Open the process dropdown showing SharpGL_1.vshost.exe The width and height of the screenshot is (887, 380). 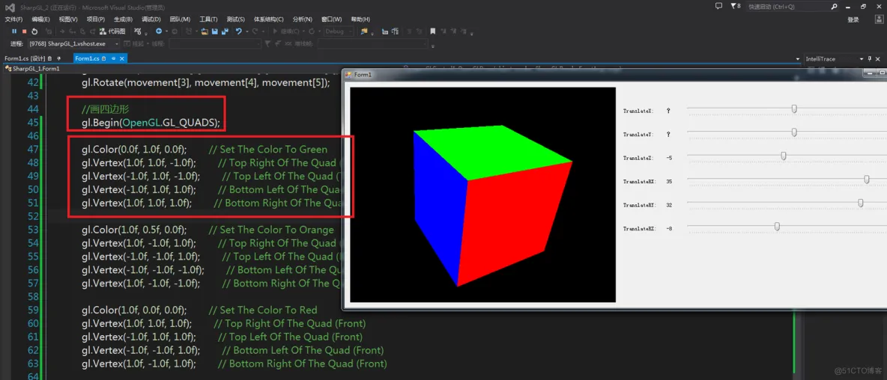coord(73,43)
